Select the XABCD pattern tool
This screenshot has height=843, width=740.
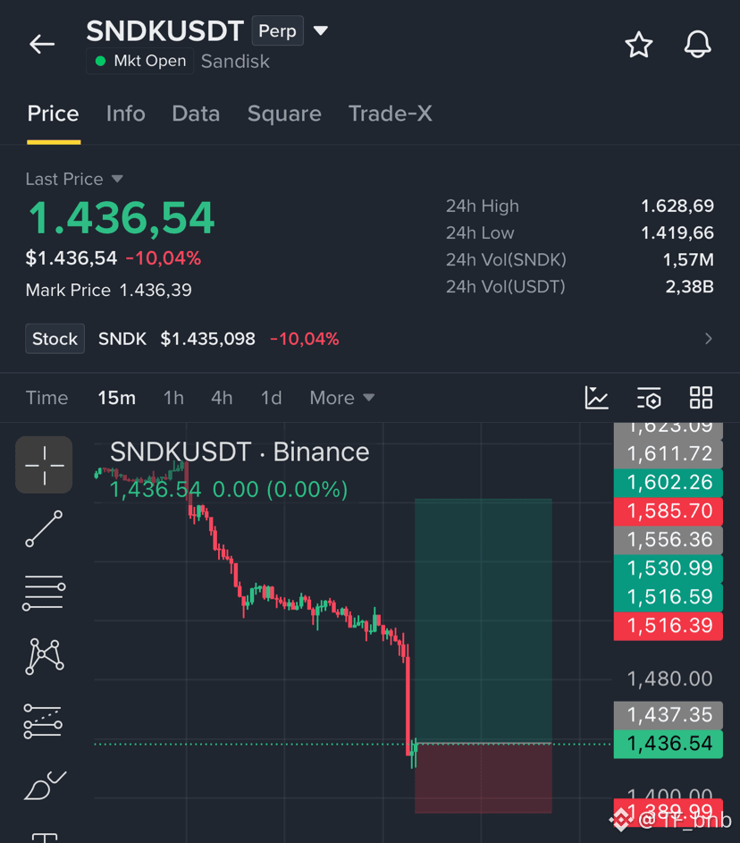pyautogui.click(x=44, y=656)
